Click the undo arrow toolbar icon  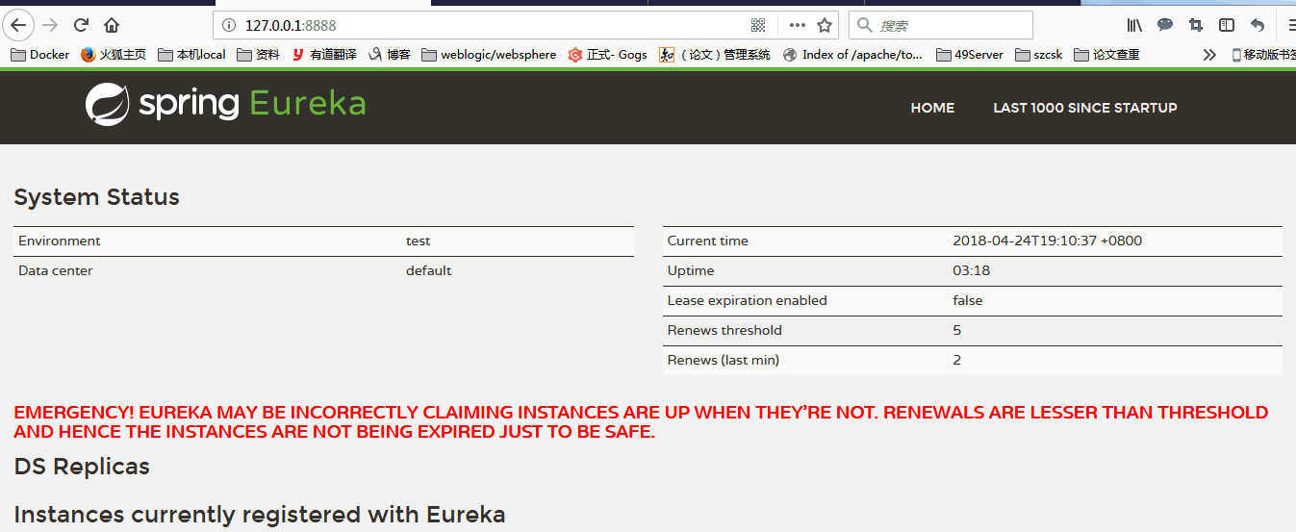tap(1258, 25)
